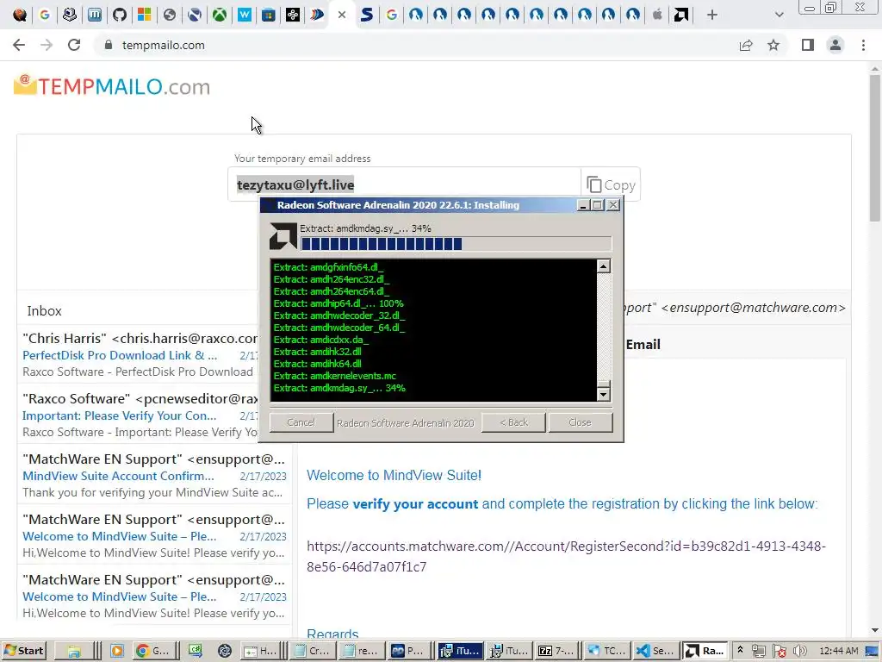Image resolution: width=882 pixels, height=662 pixels.
Task: Open the Windows Start menu
Action: [23, 651]
